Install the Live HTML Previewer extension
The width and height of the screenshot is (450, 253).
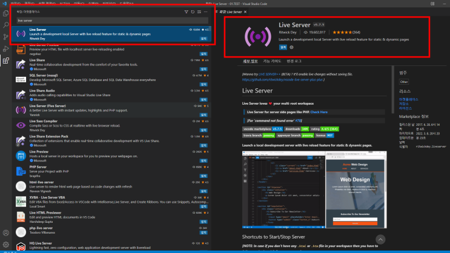pos(203,222)
